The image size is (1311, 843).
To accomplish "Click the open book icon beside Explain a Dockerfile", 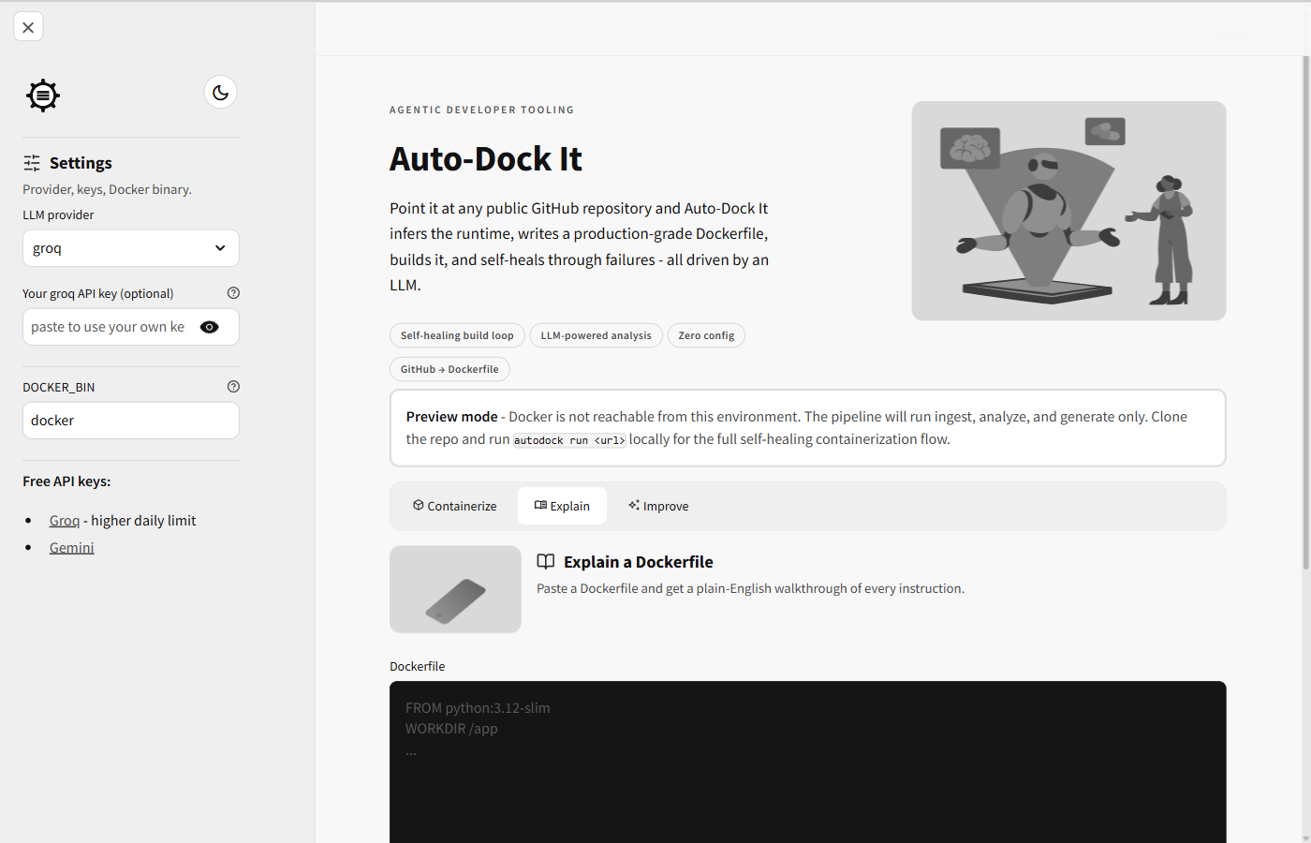I will pos(546,562).
